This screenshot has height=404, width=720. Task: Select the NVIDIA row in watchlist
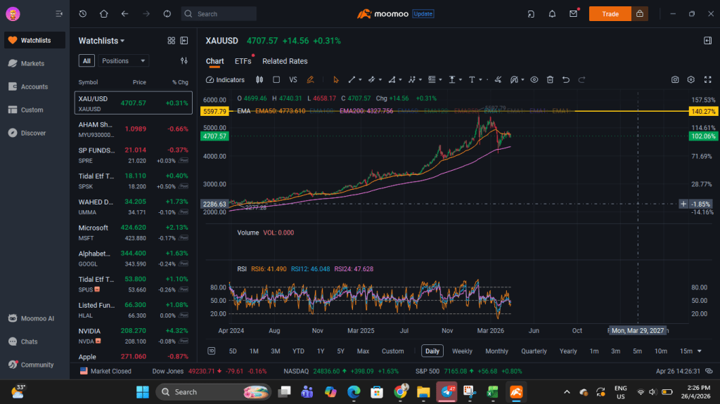pos(133,336)
